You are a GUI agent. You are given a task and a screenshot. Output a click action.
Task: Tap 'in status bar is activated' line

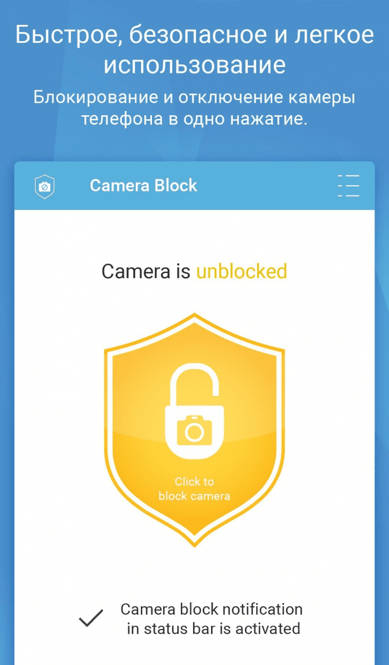coord(214,629)
